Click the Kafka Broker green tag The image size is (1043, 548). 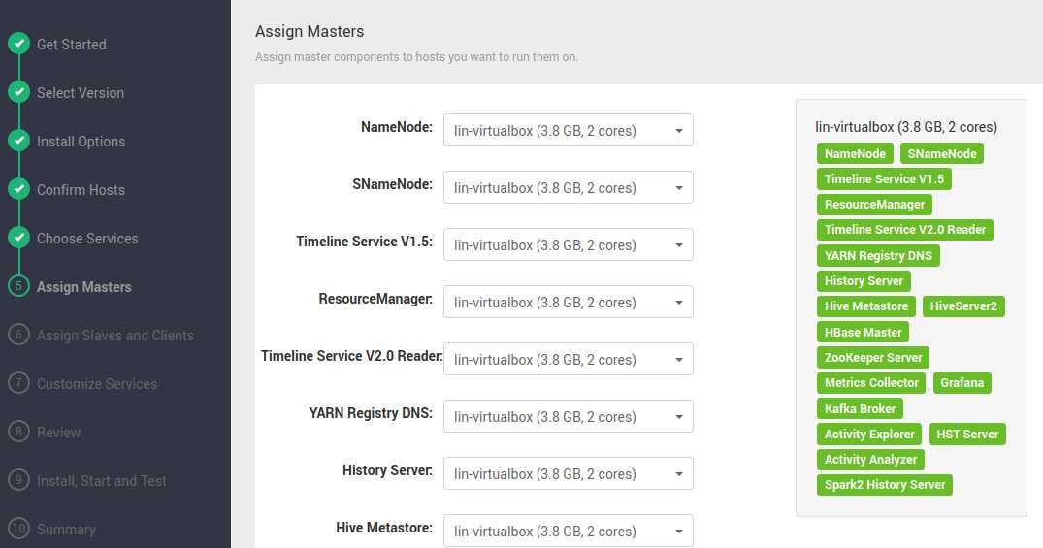coord(860,408)
